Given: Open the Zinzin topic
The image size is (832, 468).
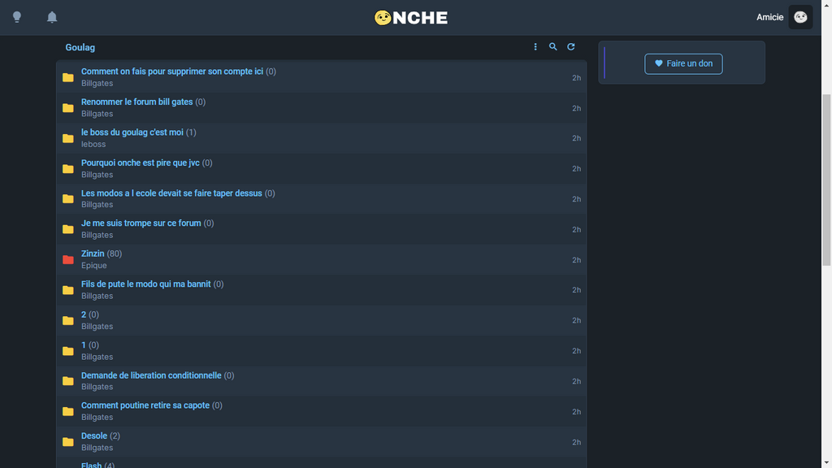Looking at the screenshot, I should tap(93, 253).
